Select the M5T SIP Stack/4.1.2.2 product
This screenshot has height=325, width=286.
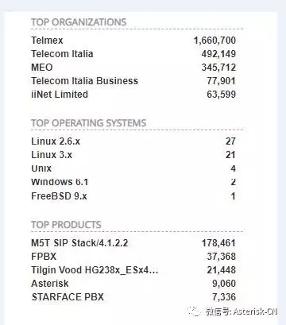[x=79, y=243]
